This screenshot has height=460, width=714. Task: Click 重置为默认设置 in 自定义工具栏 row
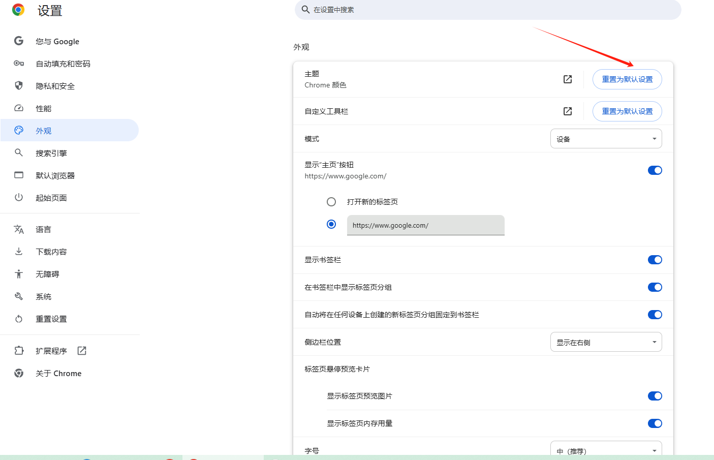coord(627,111)
